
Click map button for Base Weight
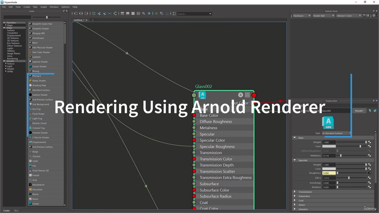370,142
